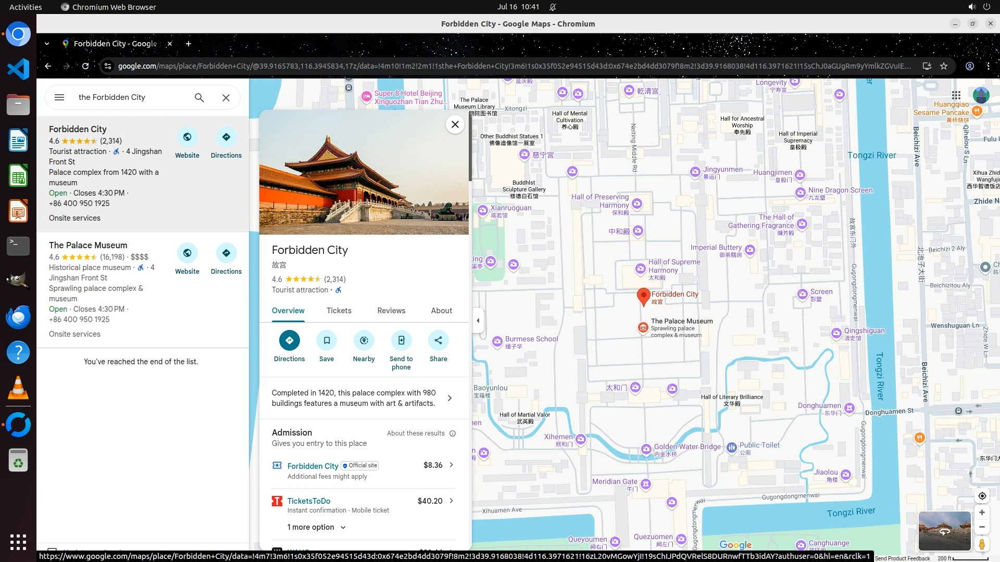The image size is (1000, 562).
Task: Drop the Street View pegman icon
Action: coord(982,544)
